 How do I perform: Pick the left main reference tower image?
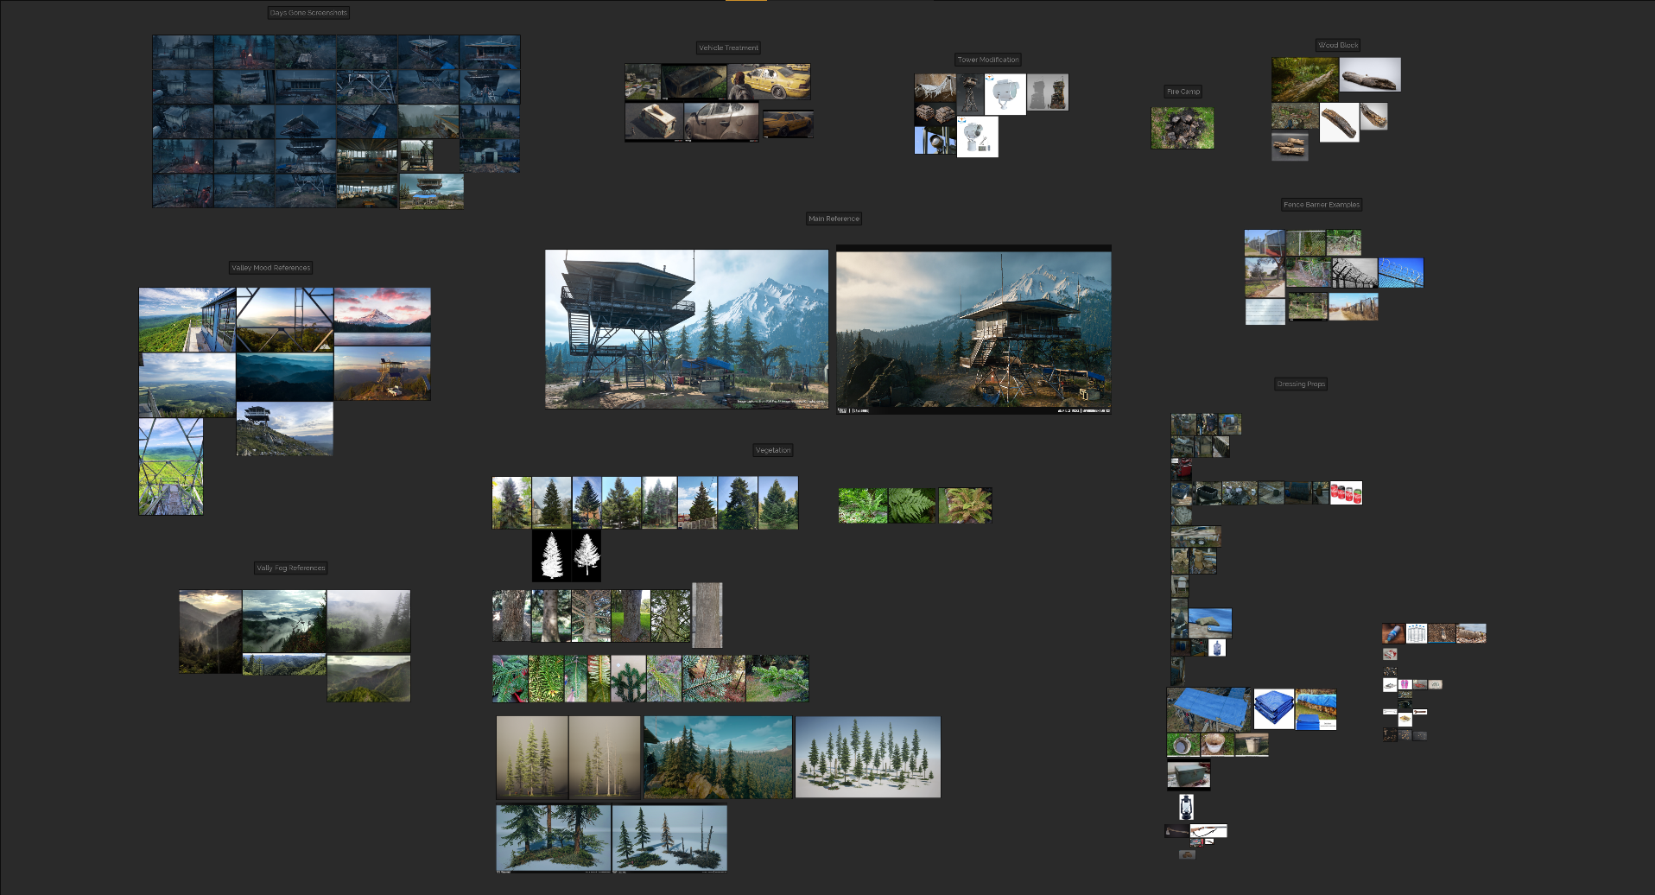[687, 329]
